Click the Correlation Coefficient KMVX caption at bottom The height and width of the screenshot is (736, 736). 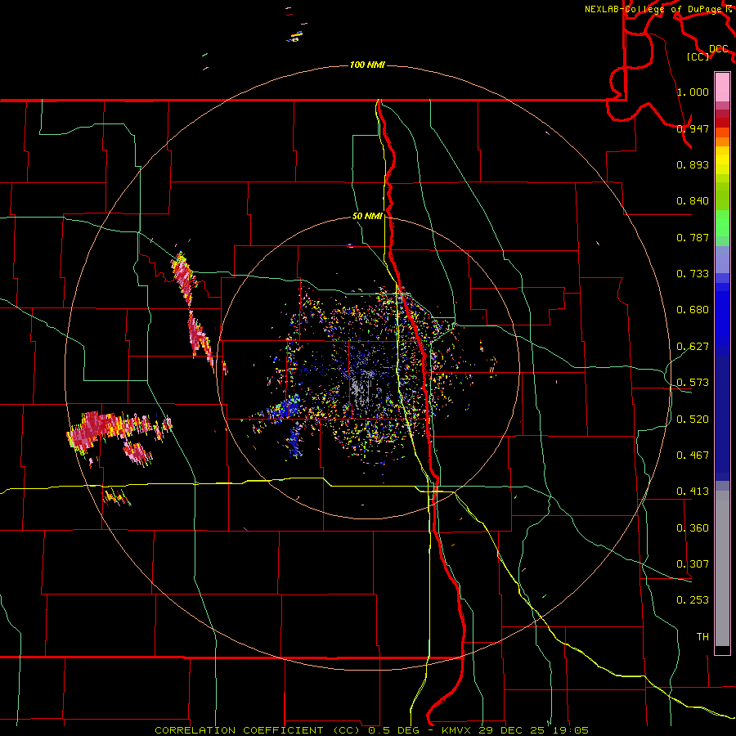click(371, 730)
